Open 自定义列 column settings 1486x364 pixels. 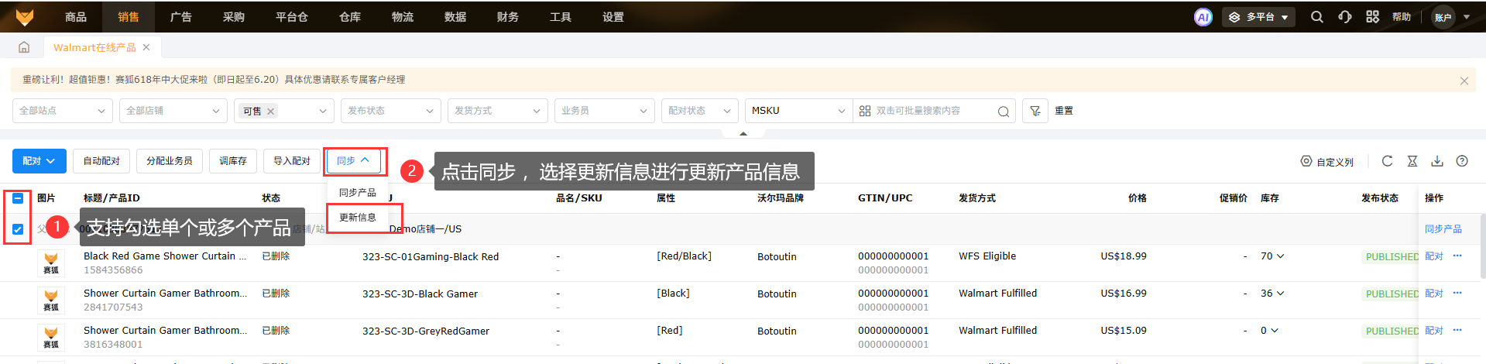pos(1327,161)
